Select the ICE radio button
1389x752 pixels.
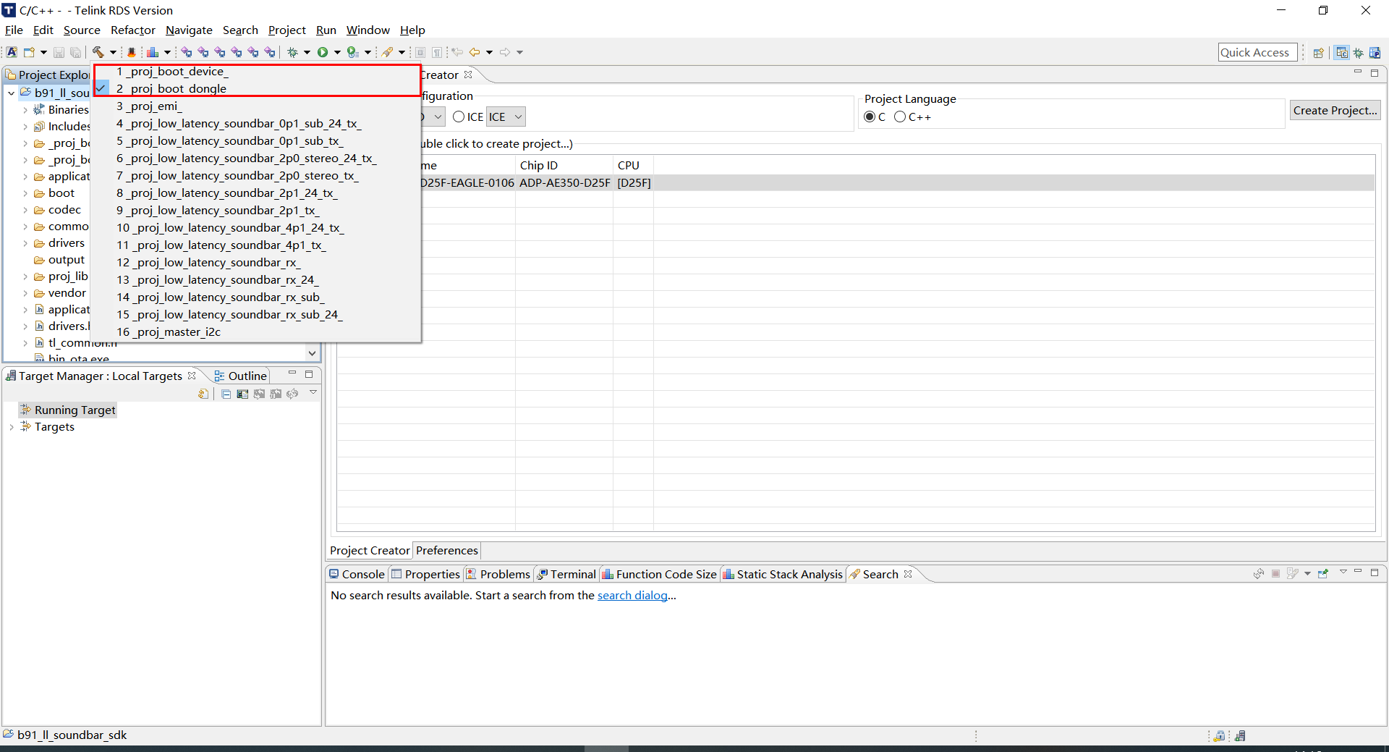pyautogui.click(x=459, y=117)
